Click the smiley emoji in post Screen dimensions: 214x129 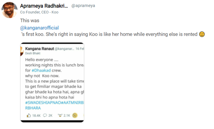tap(202, 34)
